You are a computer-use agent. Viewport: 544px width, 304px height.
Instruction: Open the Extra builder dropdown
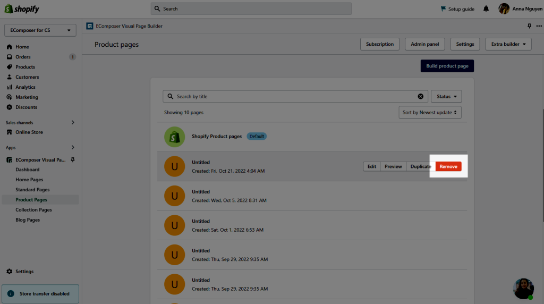pos(508,44)
